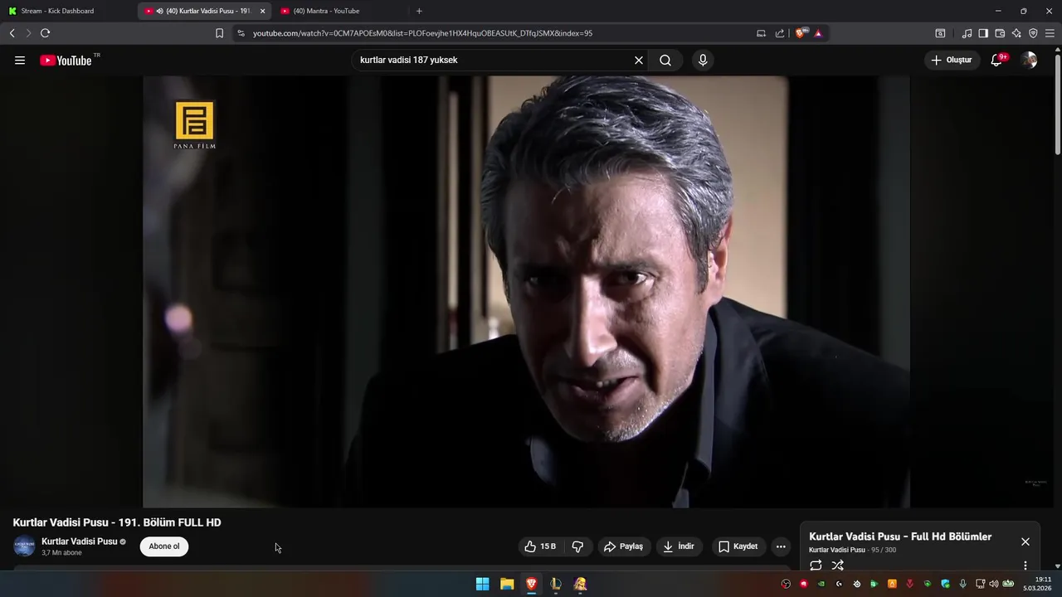Toggle playlist shuffle icon
This screenshot has height=597, width=1062.
(838, 565)
